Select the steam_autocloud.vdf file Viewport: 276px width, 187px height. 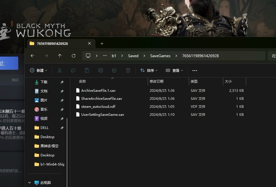tap(98, 106)
